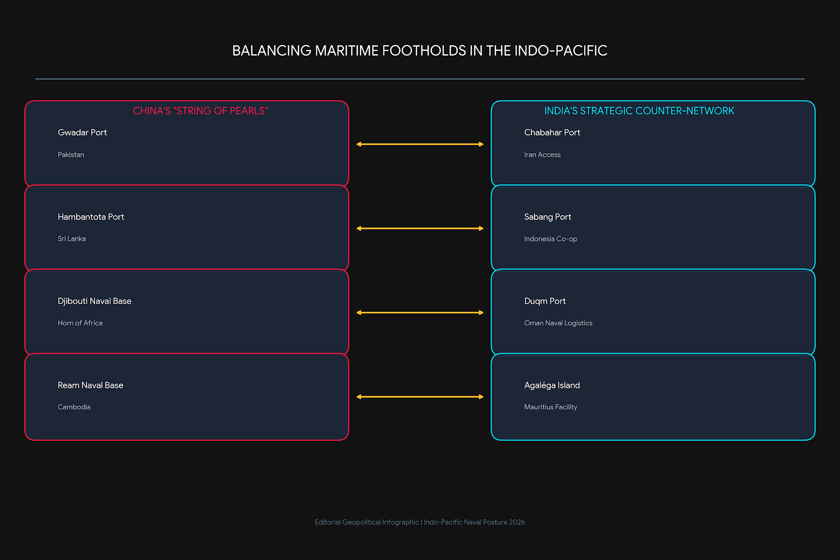This screenshot has height=560, width=840.
Task: Select the 'Sabang Port' label
Action: pos(548,217)
